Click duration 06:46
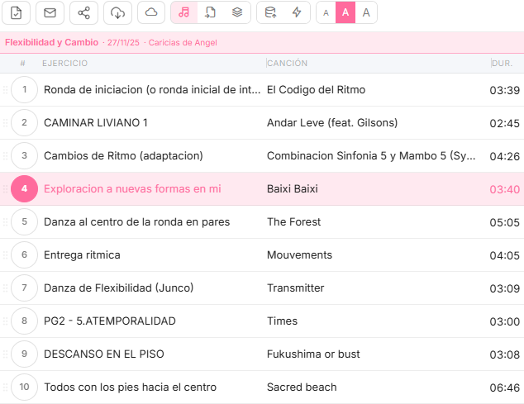 point(505,387)
